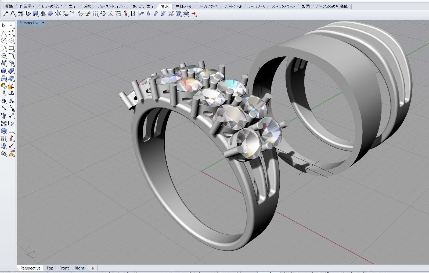This screenshot has height=273, width=429.
Task: Click the Twist transform icon
Action: [133, 14]
